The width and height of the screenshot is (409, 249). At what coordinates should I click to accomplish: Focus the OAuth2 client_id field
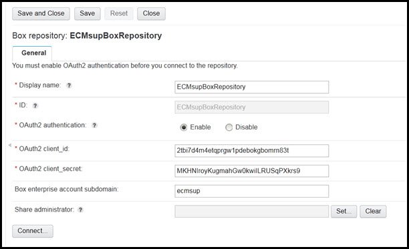click(252, 151)
